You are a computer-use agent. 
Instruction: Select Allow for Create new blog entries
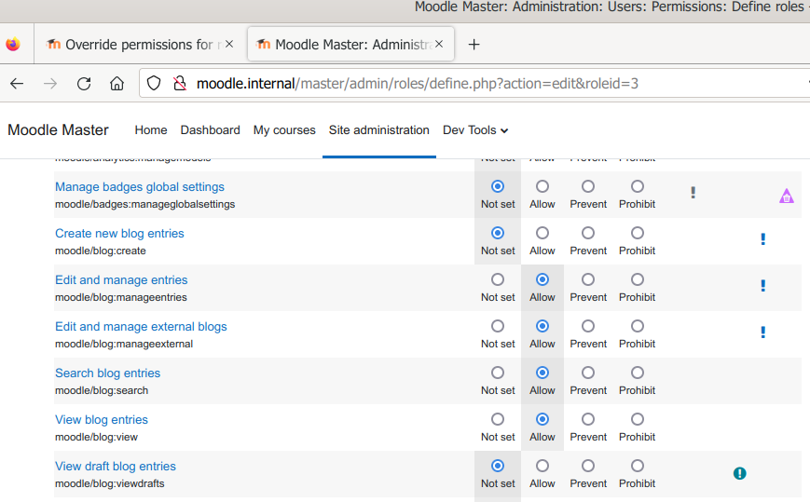click(x=542, y=233)
